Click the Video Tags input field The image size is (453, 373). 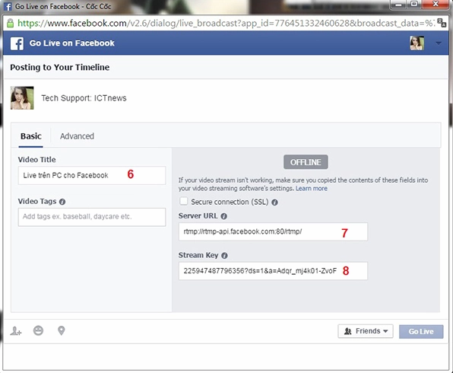click(92, 217)
